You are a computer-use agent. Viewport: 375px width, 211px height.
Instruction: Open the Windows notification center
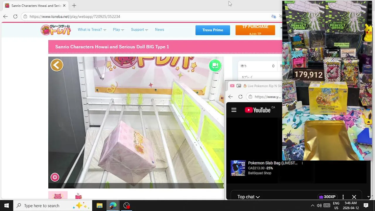[366, 205]
